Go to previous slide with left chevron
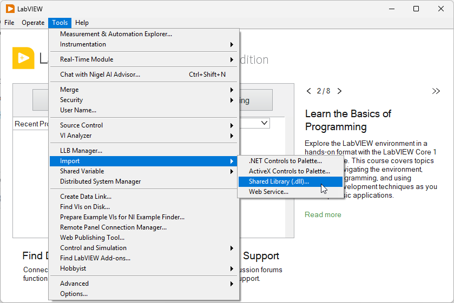The image size is (454, 303). [309, 91]
